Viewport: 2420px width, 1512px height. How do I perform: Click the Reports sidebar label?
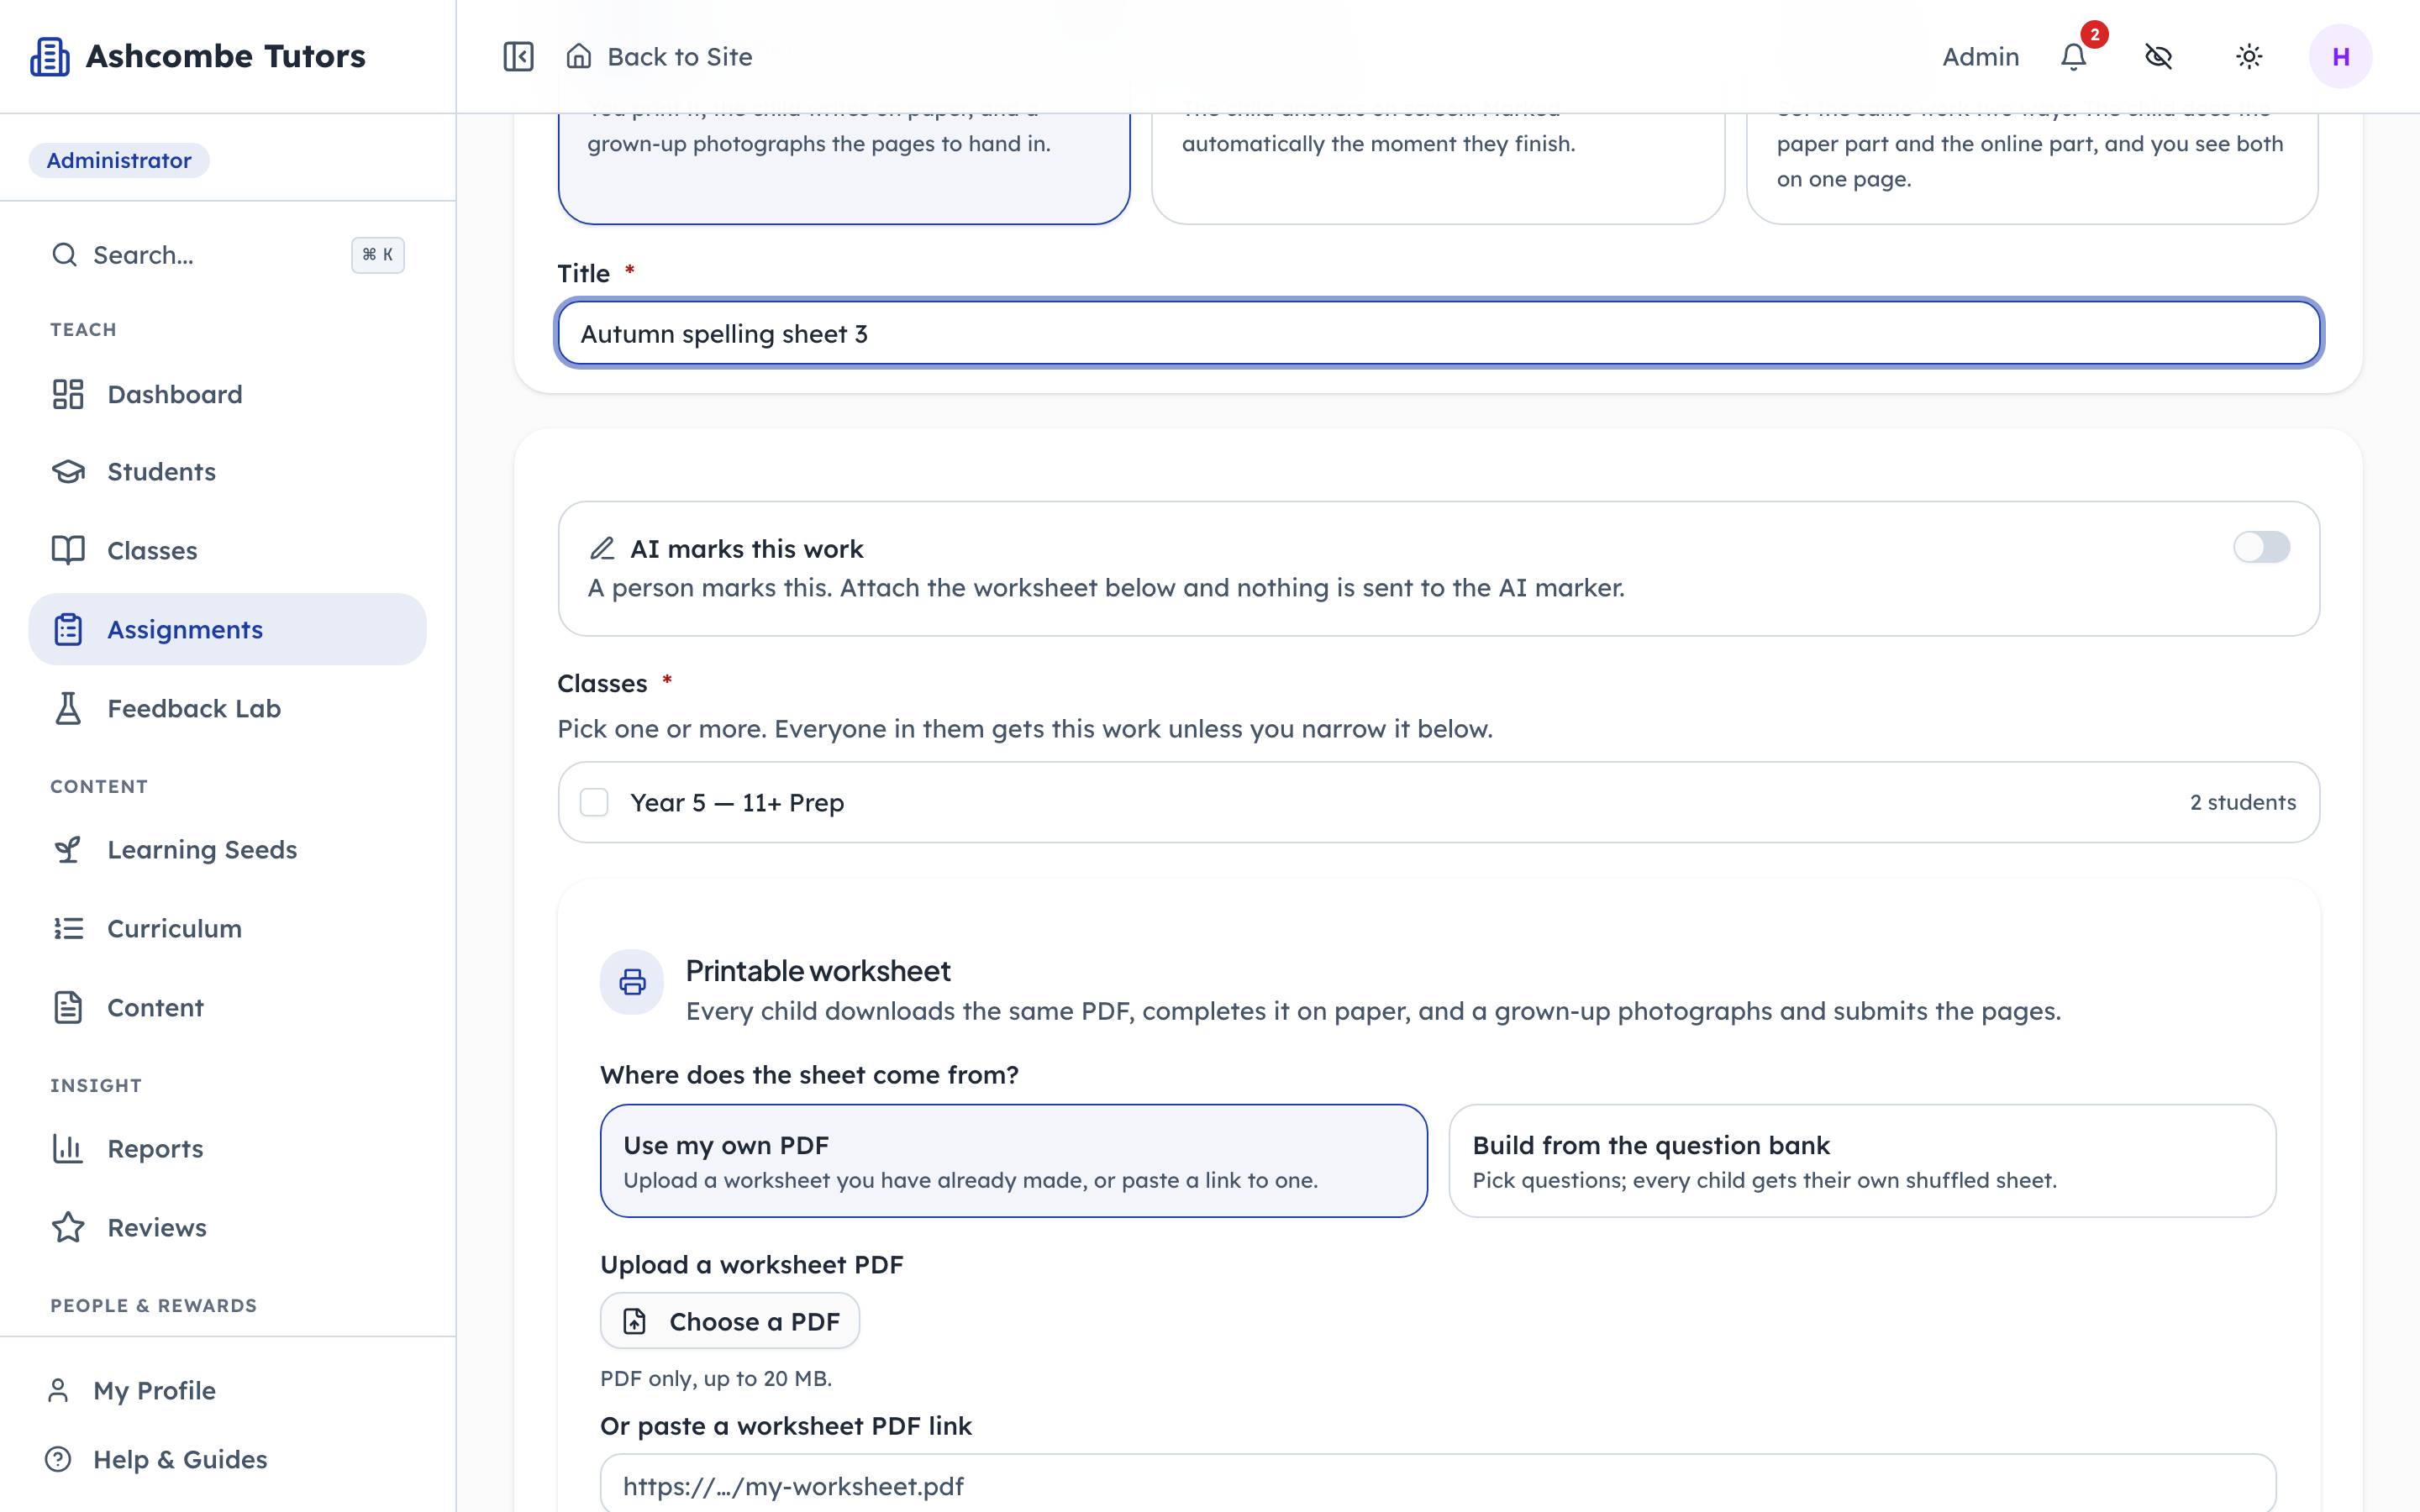point(155,1148)
